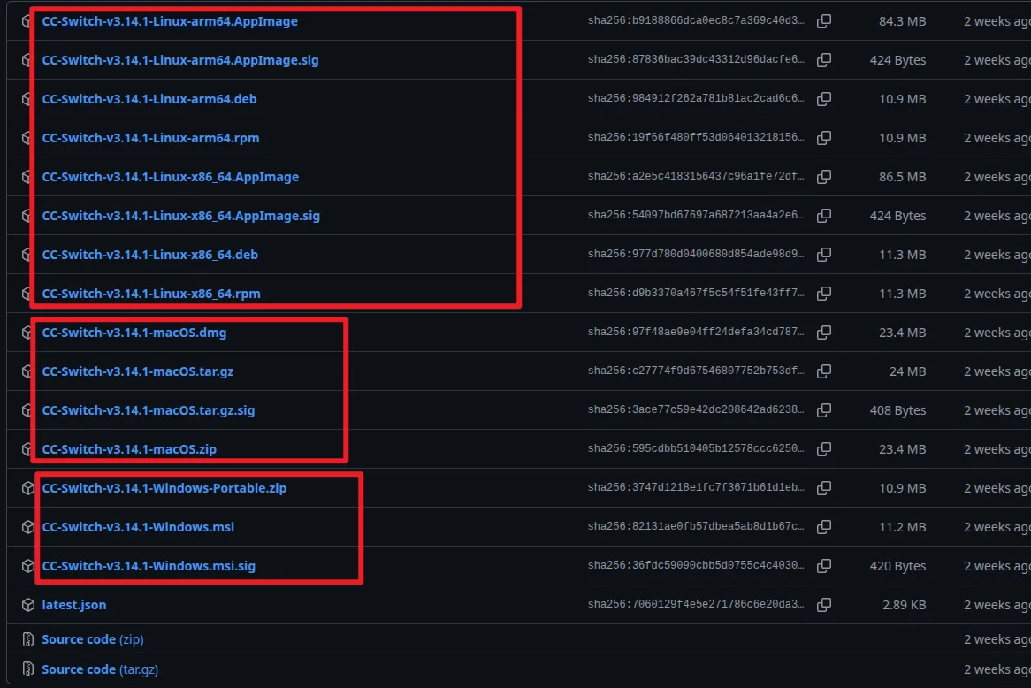Copy SHA256 for Linux-x86_64.AppImage

coord(824,176)
